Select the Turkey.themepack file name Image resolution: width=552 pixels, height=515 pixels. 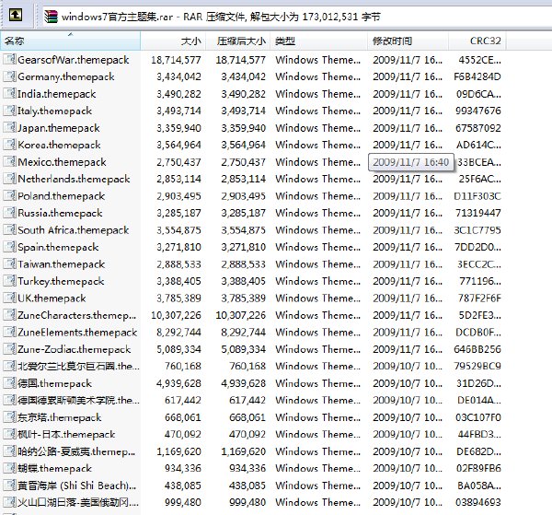(x=61, y=281)
